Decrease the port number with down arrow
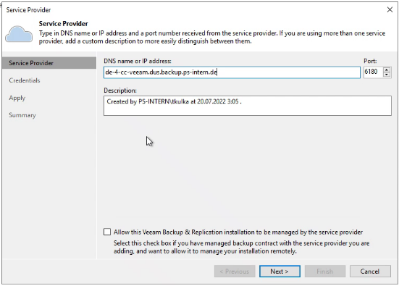The height and width of the screenshot is (286, 399). pyautogui.click(x=387, y=75)
